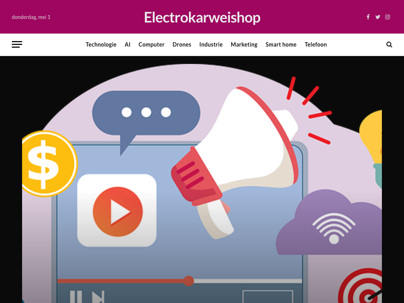This screenshot has width=404, height=303.
Task: Open the Computer category
Action: [x=151, y=45]
